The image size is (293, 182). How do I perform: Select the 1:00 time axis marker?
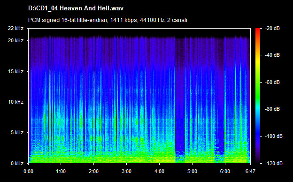[61, 171]
